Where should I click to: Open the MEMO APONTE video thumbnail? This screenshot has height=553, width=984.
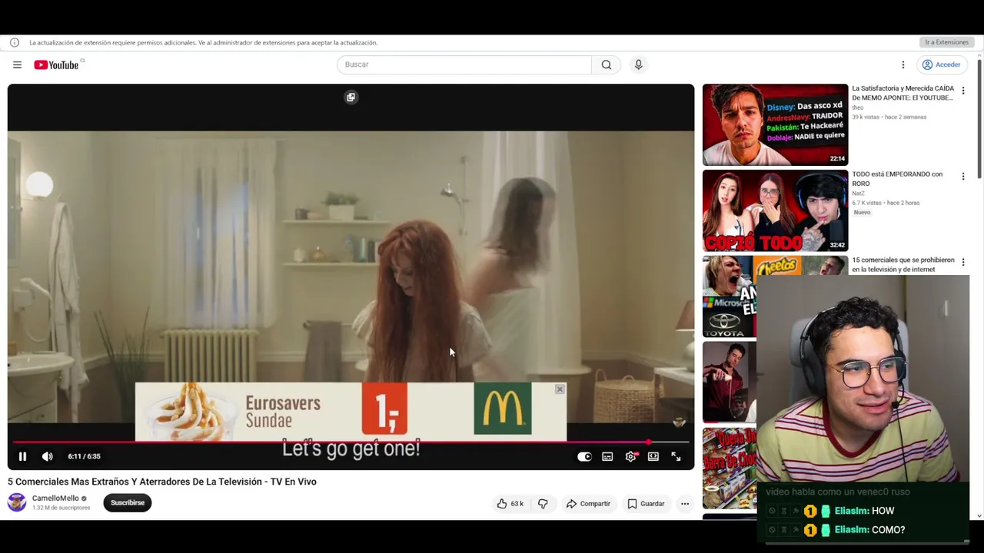775,124
